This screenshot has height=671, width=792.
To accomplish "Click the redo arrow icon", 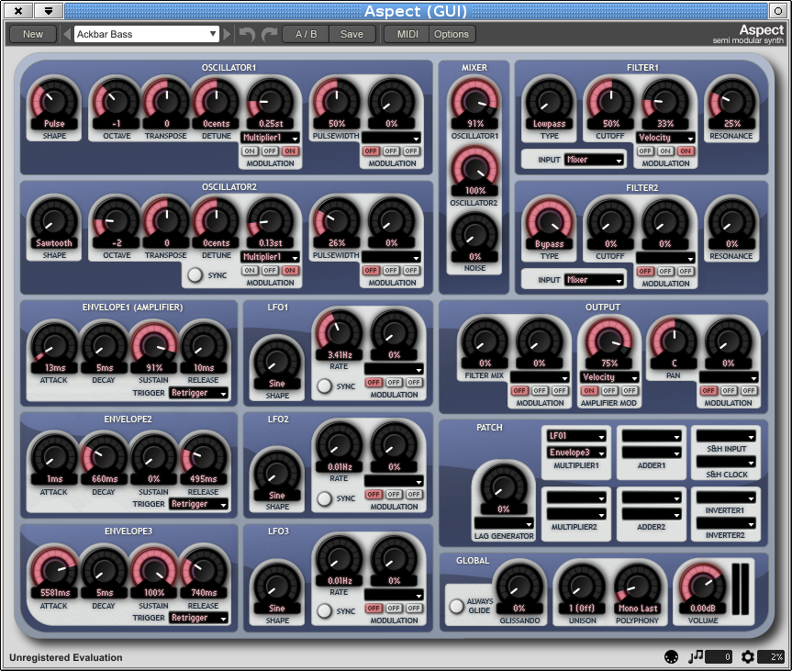I will tap(269, 34).
